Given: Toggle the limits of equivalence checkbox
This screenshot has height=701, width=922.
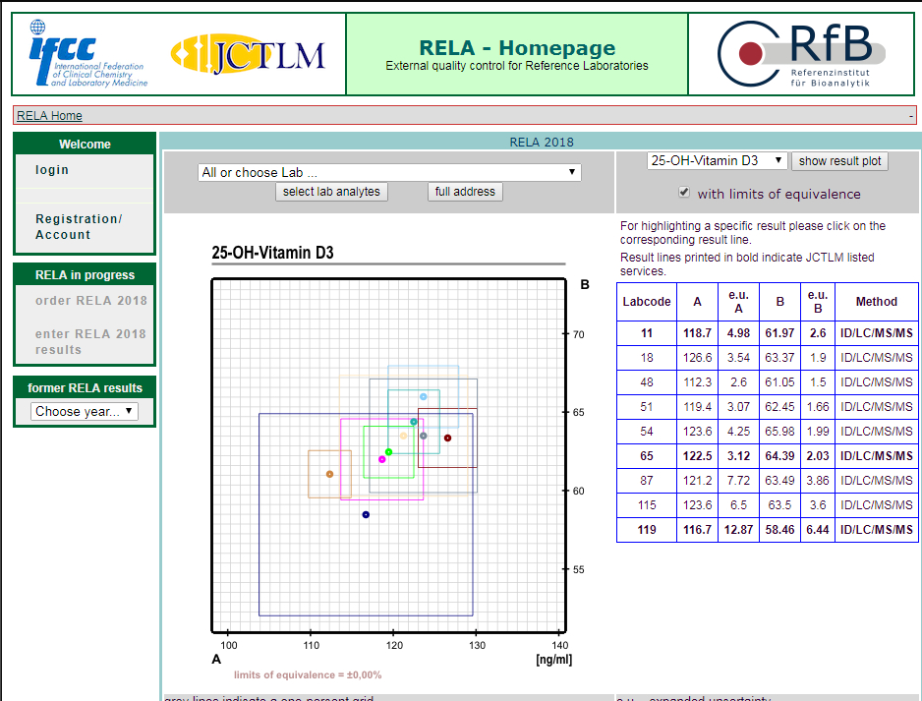Looking at the screenshot, I should click(x=684, y=193).
